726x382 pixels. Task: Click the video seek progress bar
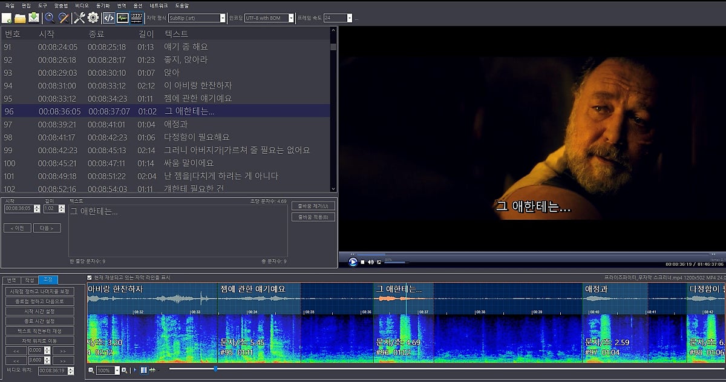click(x=532, y=254)
